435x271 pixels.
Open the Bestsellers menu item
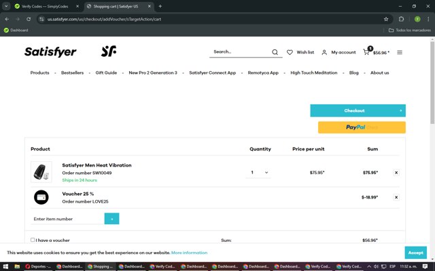click(x=73, y=72)
